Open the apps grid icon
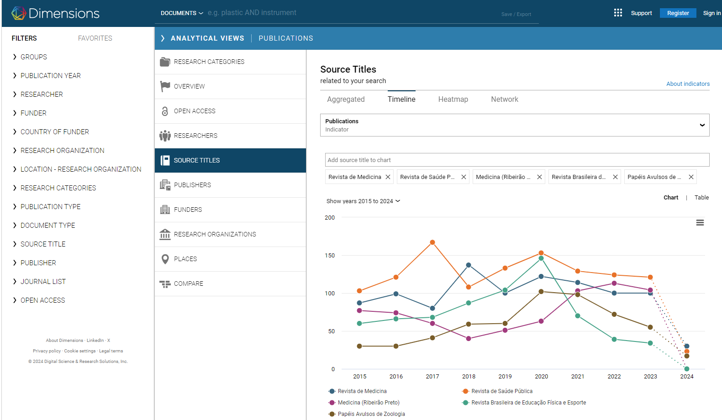The width and height of the screenshot is (722, 420). (x=618, y=13)
